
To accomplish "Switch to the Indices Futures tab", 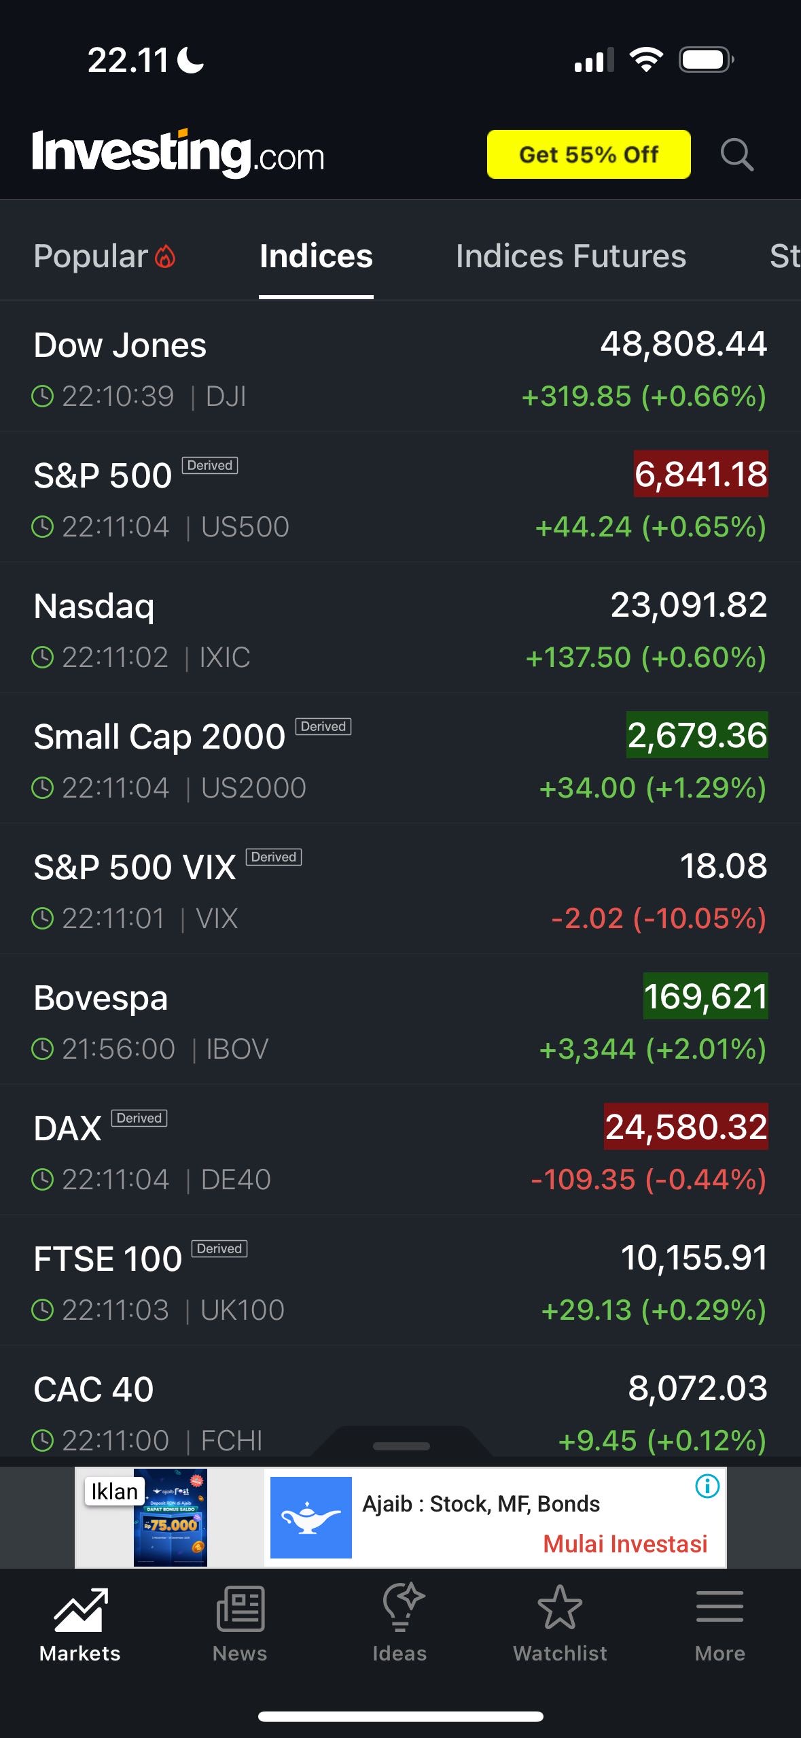I will coord(571,256).
